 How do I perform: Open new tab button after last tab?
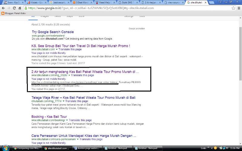(211, 2)
